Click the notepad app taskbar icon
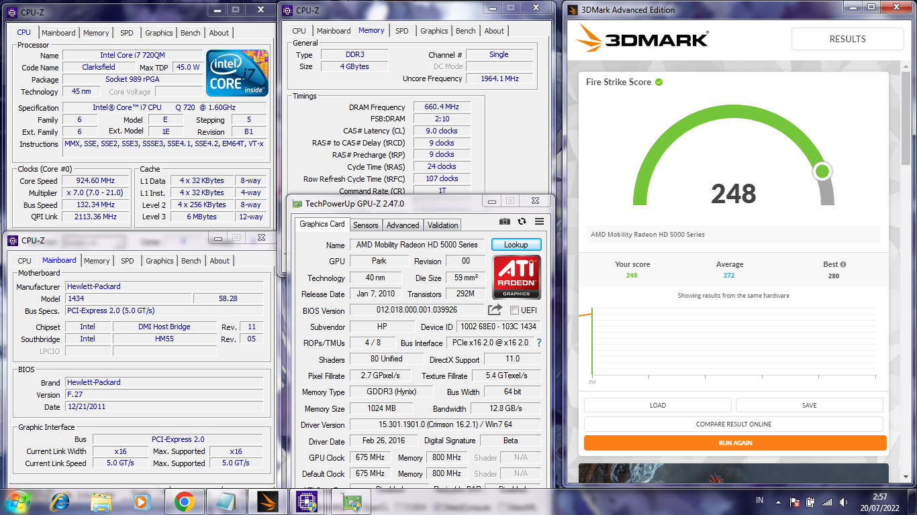This screenshot has width=917, height=515. (226, 502)
